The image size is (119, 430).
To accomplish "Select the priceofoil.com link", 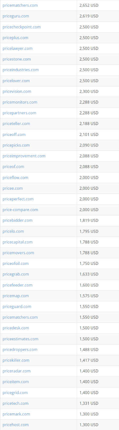I will (x=15, y=263).
